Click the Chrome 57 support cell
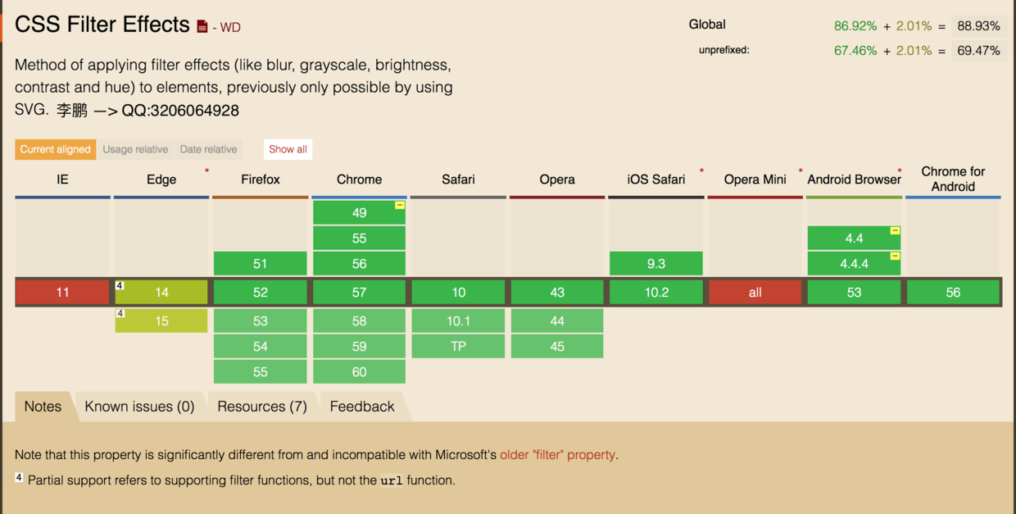This screenshot has height=514, width=1016. coord(359,293)
